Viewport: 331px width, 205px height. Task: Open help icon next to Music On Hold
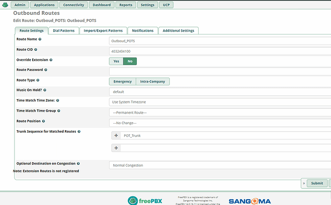pos(45,90)
